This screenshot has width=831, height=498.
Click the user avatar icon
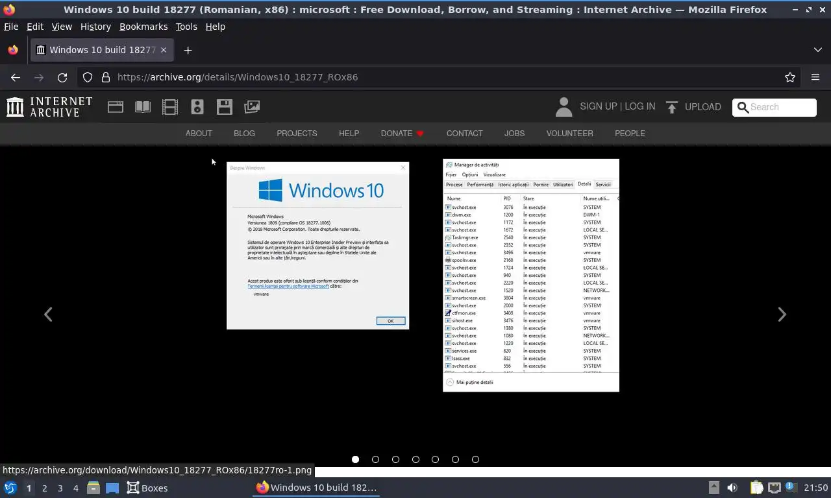click(564, 107)
